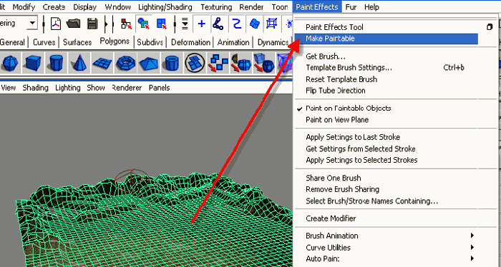Create a polygon cylinder from the shelf

click(x=56, y=63)
